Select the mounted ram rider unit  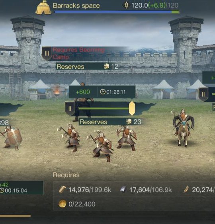(x=183, y=128)
